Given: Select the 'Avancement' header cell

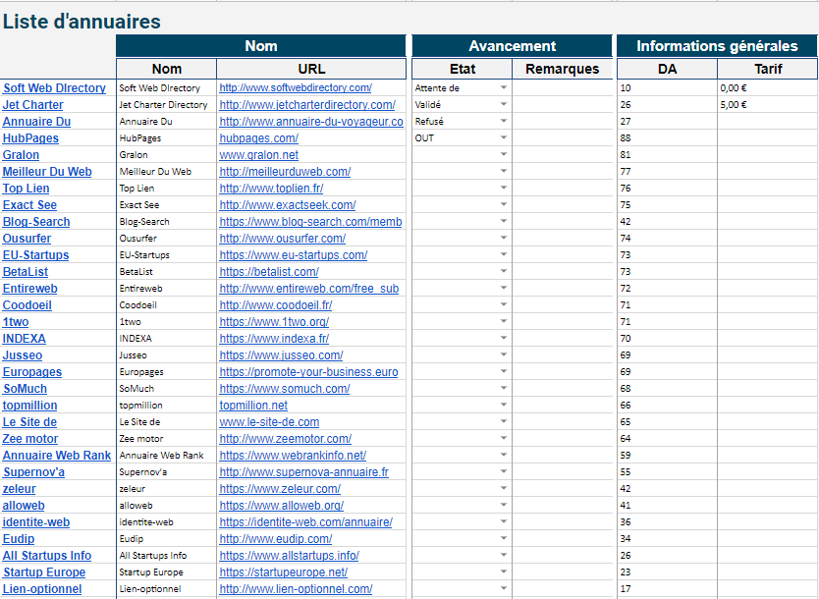Looking at the screenshot, I should [x=512, y=46].
